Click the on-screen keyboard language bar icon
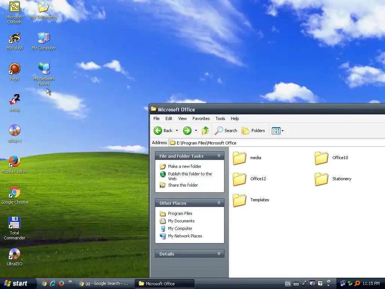Screen dimensions: 385x289 [x=296, y=284]
